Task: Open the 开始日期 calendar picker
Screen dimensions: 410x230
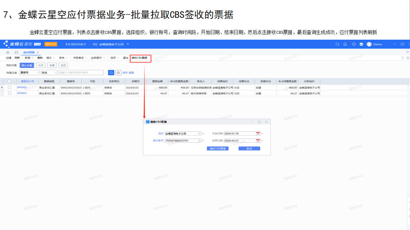Action: point(258,133)
